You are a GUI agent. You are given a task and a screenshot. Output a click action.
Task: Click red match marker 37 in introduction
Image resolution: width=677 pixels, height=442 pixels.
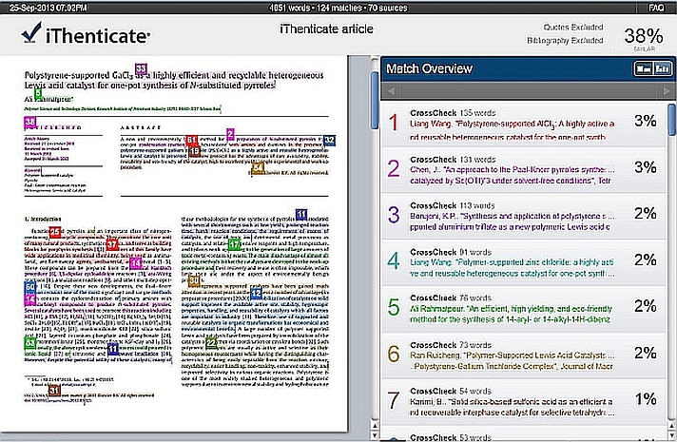click(112, 244)
